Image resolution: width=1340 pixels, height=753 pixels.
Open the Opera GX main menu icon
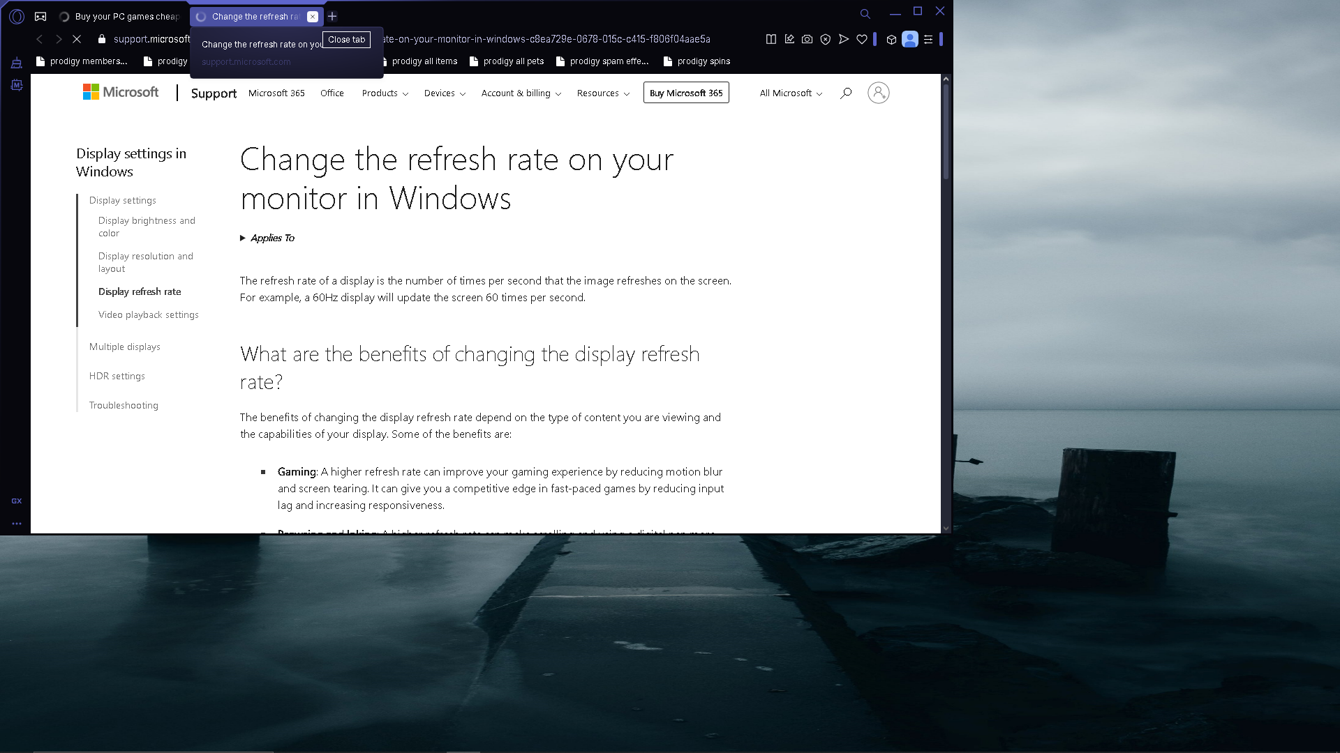17,16
